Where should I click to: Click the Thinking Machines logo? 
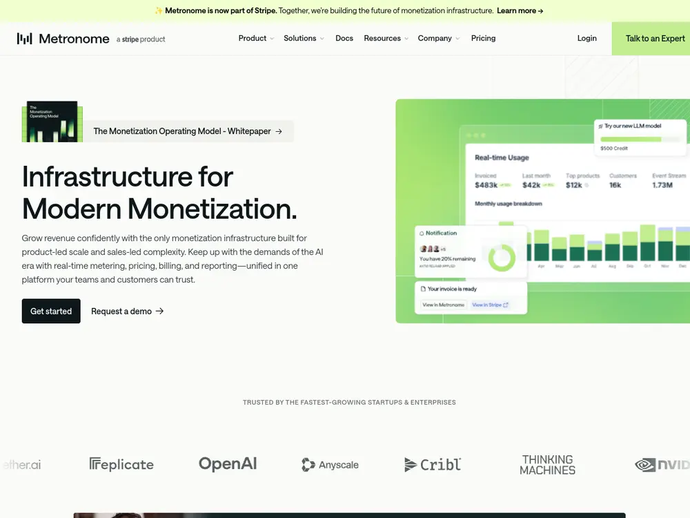point(547,465)
